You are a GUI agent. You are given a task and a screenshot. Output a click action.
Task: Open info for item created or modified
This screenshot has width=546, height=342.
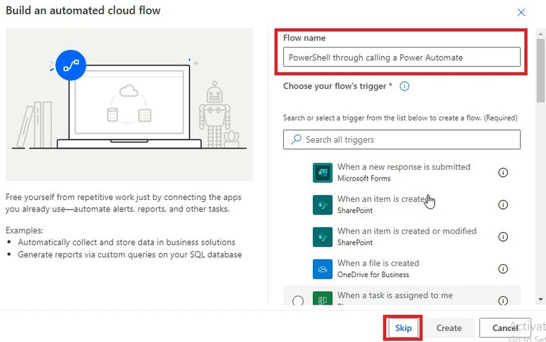click(503, 237)
